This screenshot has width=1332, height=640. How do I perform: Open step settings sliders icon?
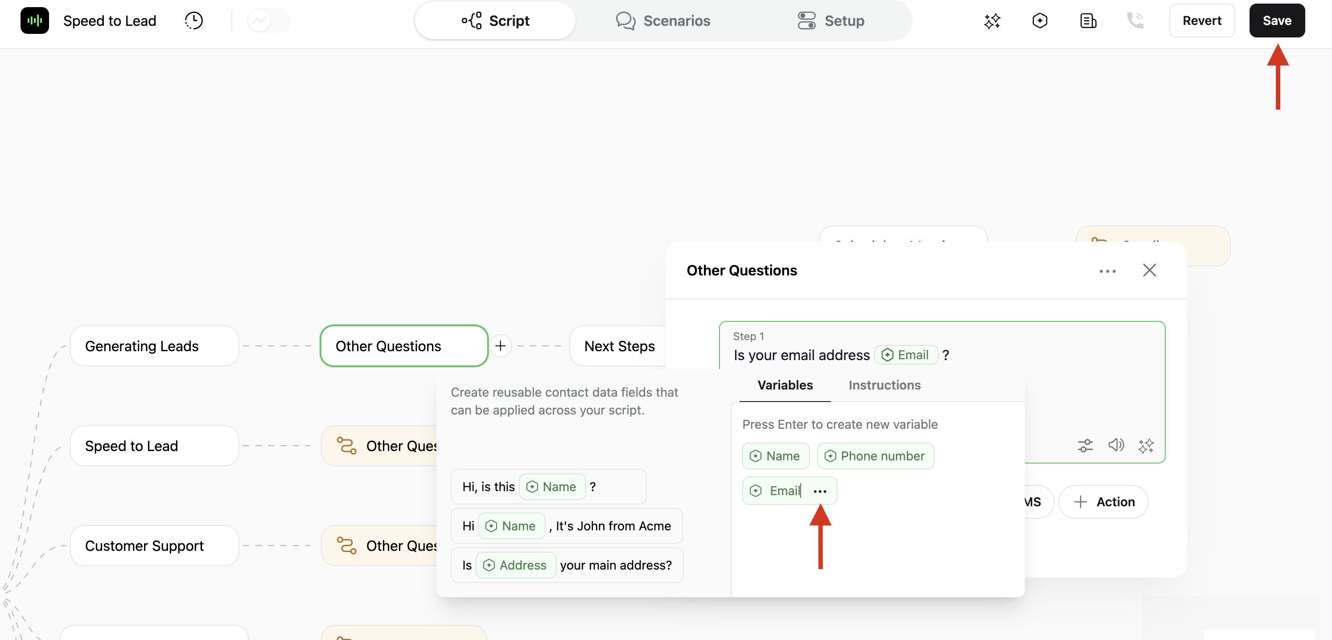tap(1085, 445)
